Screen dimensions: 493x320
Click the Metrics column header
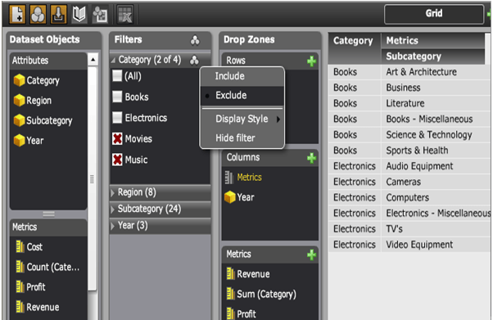coord(433,41)
